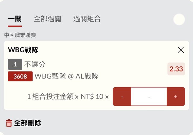
Task: Click the 1 組合投注金額 label
Action: point(50,97)
